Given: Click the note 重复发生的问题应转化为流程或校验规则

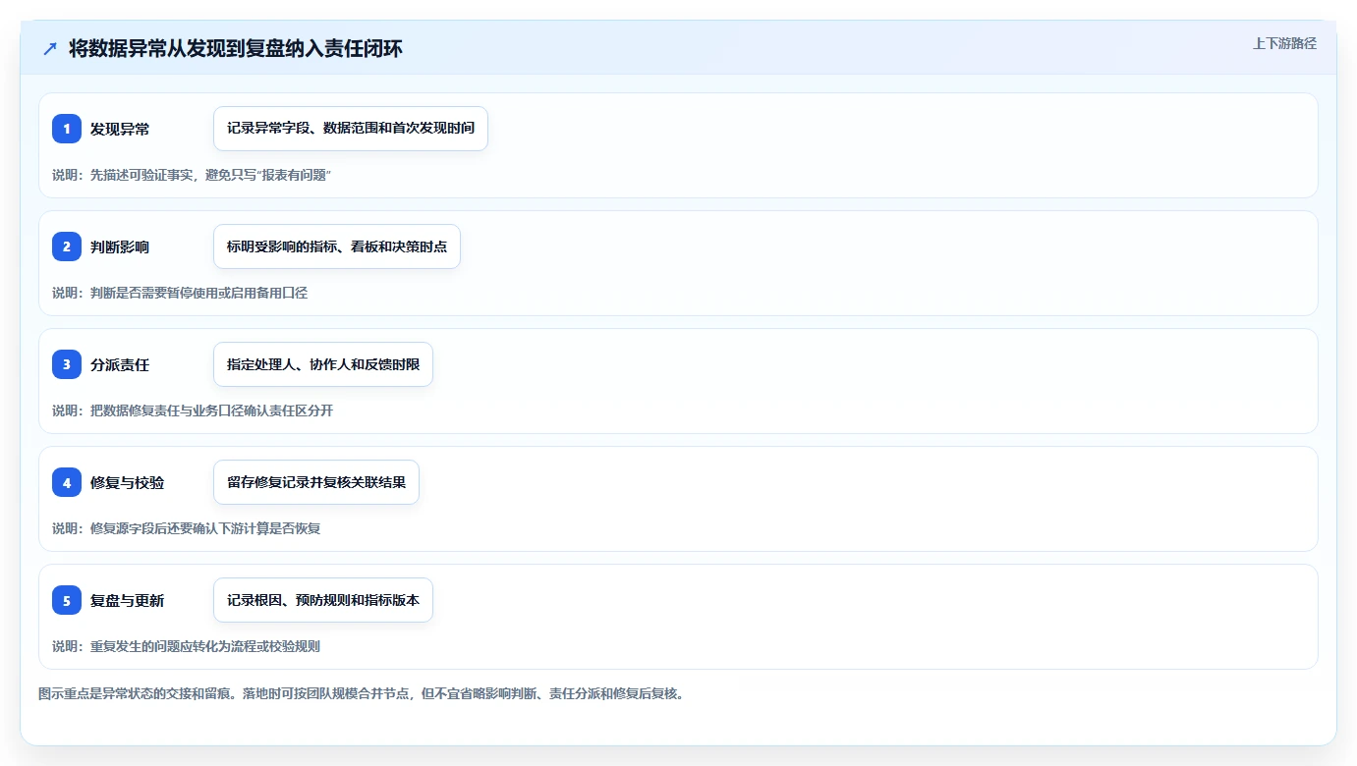Looking at the screenshot, I should tap(187, 646).
